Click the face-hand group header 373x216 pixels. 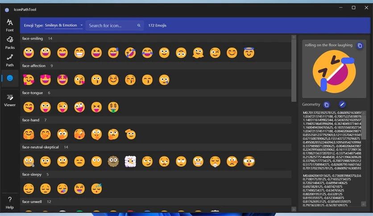tap(156, 120)
